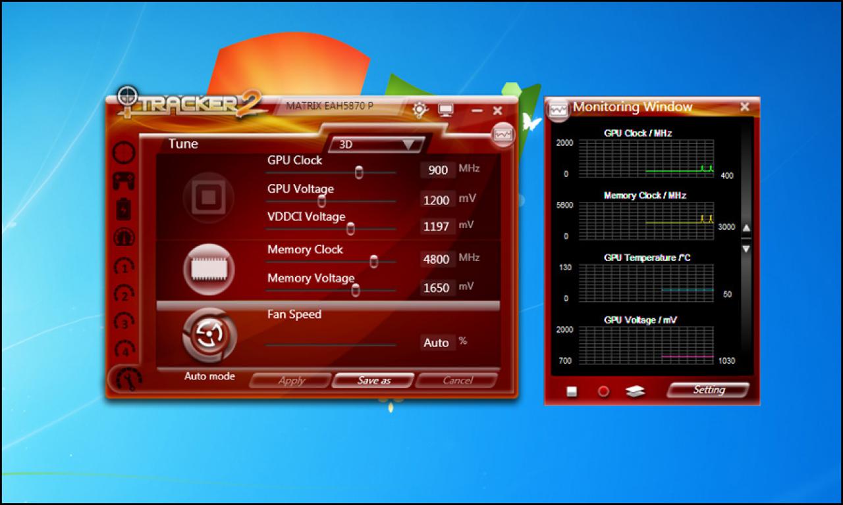This screenshot has width=843, height=505.
Task: Click the monitor display icon in title bar
Action: coord(446,110)
